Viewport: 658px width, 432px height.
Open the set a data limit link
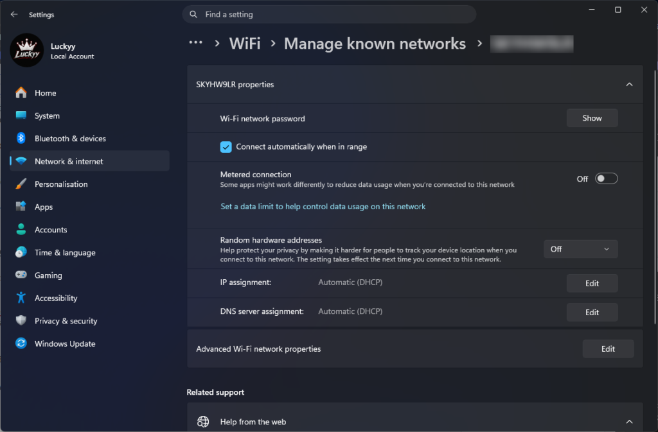pyautogui.click(x=323, y=207)
